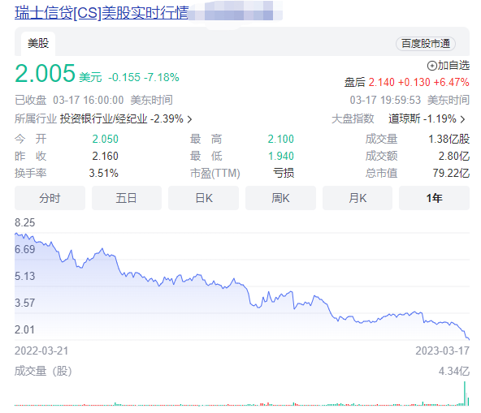Click the 已收盘 03-17 16:00:00 timestamp
This screenshot has width=481, height=413.
pyautogui.click(x=69, y=100)
